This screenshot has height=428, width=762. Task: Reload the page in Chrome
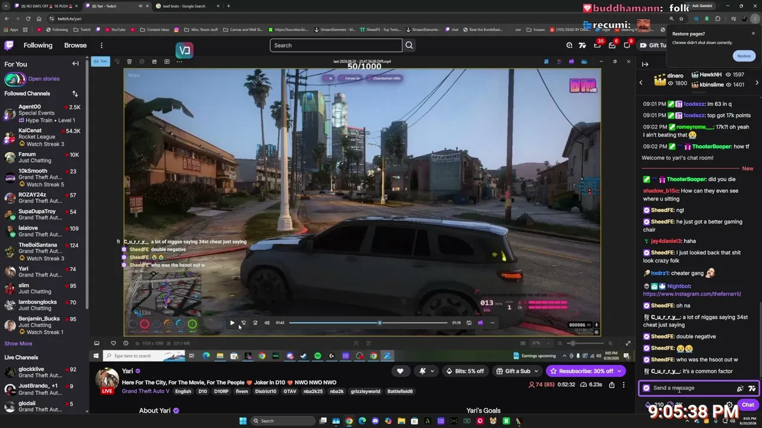[28, 18]
